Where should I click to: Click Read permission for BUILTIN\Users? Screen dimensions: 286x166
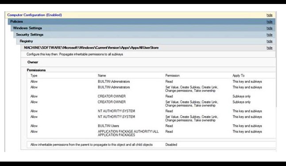point(169,126)
